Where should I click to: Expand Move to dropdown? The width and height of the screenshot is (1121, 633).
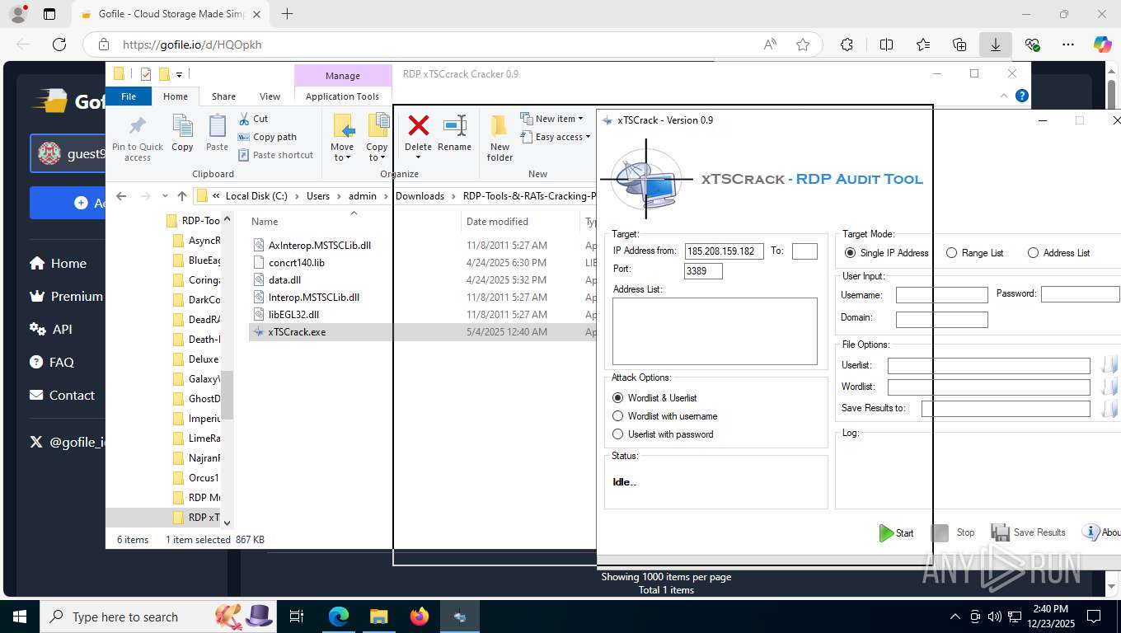[342, 152]
